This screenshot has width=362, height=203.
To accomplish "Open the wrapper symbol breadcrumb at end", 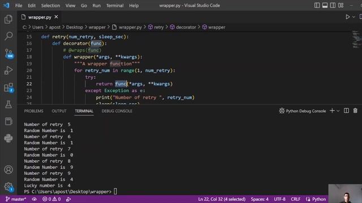I will tap(214, 27).
